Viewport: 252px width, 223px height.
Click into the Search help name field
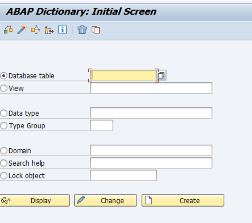pos(151,163)
